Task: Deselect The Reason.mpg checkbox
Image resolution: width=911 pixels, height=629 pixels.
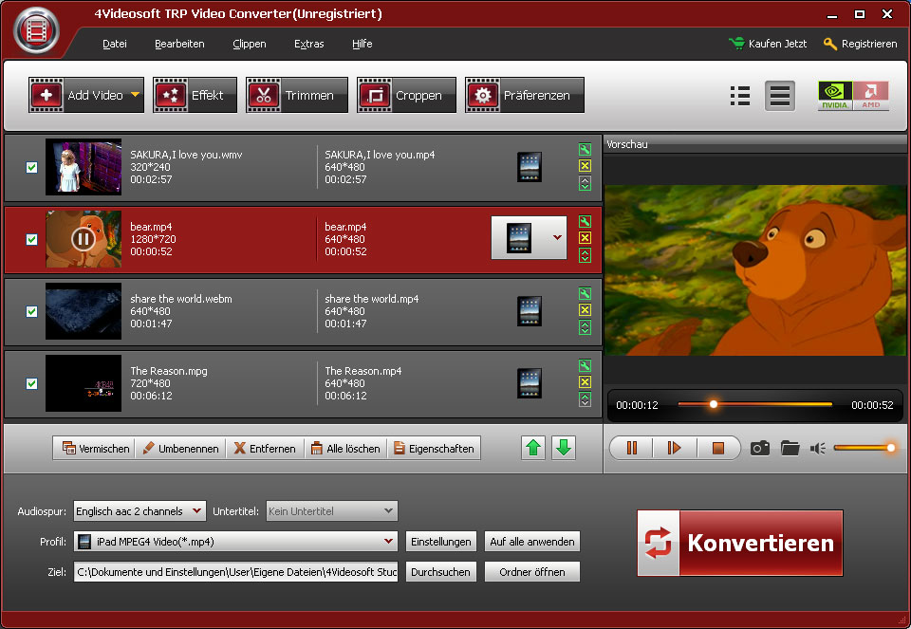Action: point(31,383)
